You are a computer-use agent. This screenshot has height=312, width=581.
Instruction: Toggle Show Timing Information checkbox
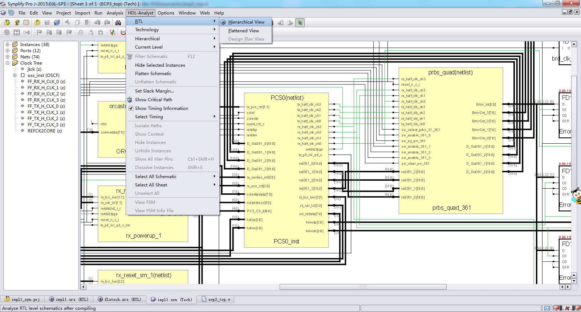131,108
